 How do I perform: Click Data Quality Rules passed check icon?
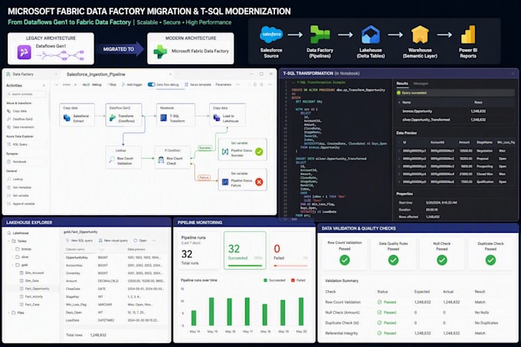(393, 260)
